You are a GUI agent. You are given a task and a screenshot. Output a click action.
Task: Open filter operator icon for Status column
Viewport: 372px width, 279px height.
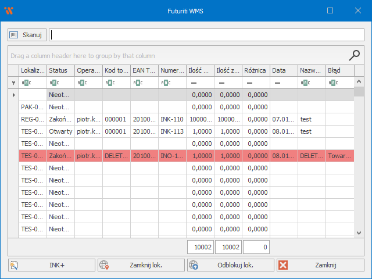(54, 83)
